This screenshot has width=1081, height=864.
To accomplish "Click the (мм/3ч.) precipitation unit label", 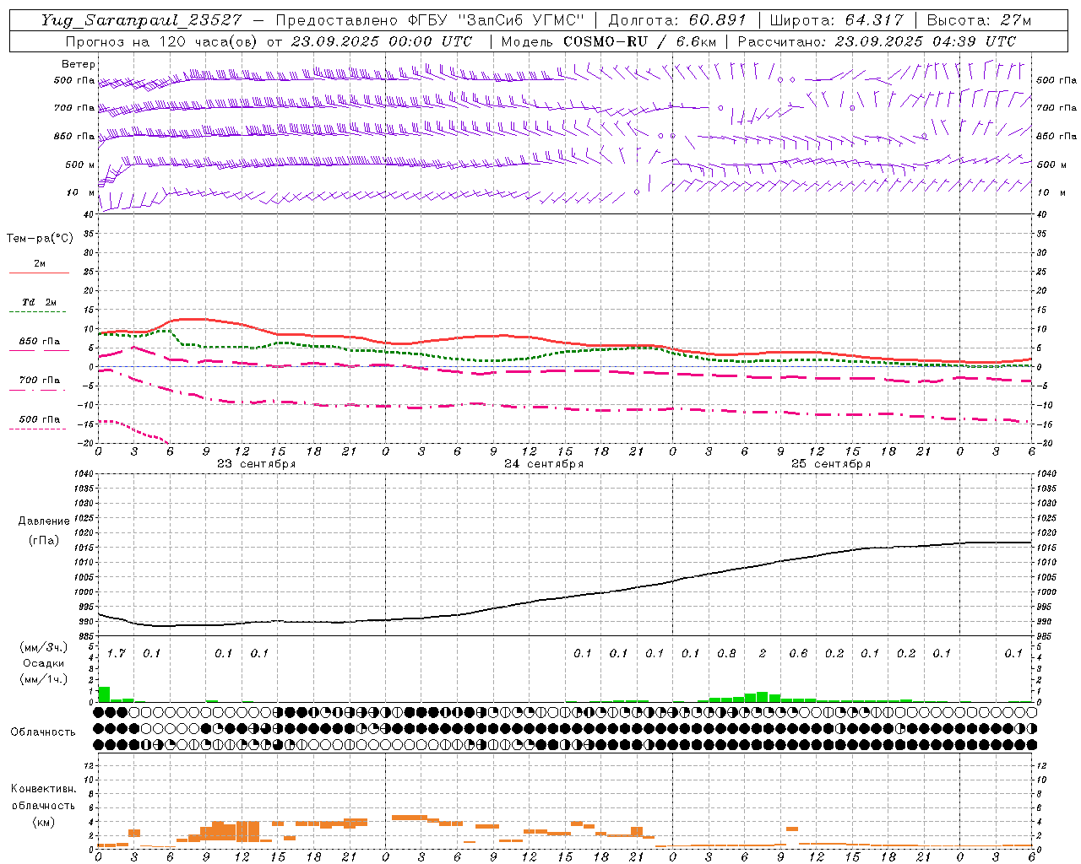I will click(43, 647).
